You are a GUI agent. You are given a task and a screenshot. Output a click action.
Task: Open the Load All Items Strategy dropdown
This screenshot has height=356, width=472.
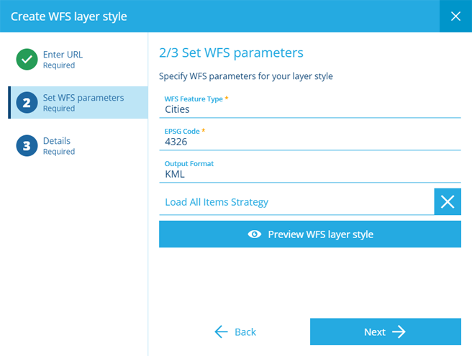coord(296,201)
